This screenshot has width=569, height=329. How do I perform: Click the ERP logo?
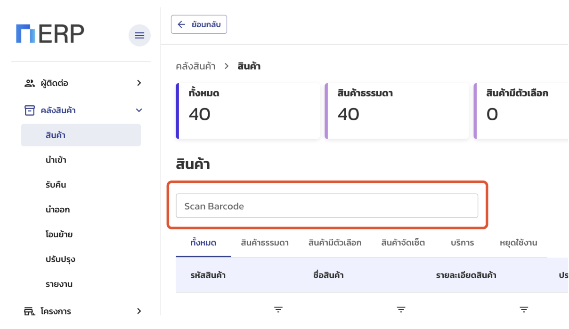[x=52, y=33]
